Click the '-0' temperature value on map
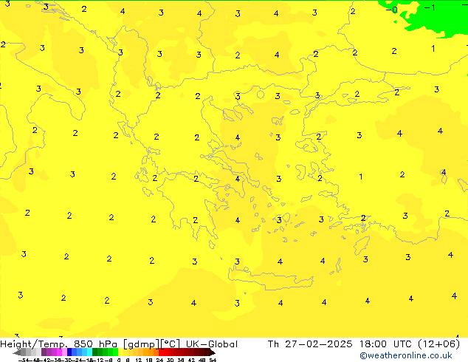 tap(392, 10)
